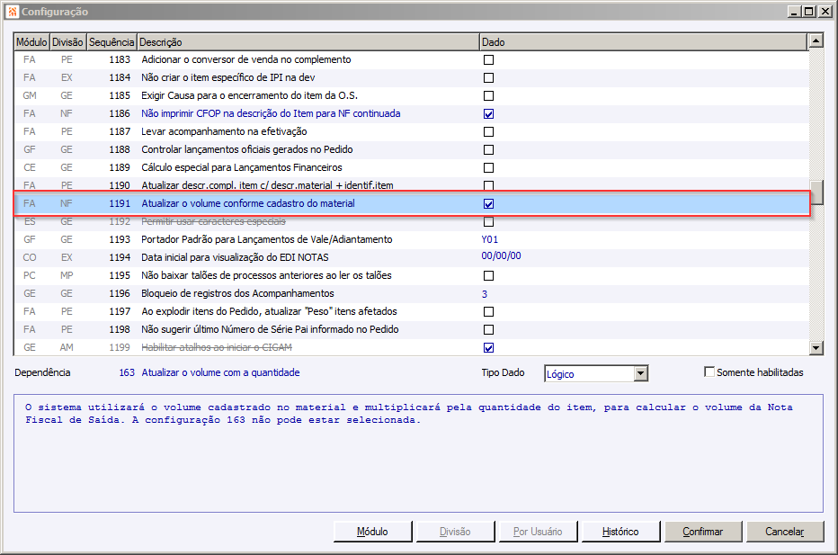Click the scrollbar up arrow
838x555 pixels.
(x=816, y=40)
